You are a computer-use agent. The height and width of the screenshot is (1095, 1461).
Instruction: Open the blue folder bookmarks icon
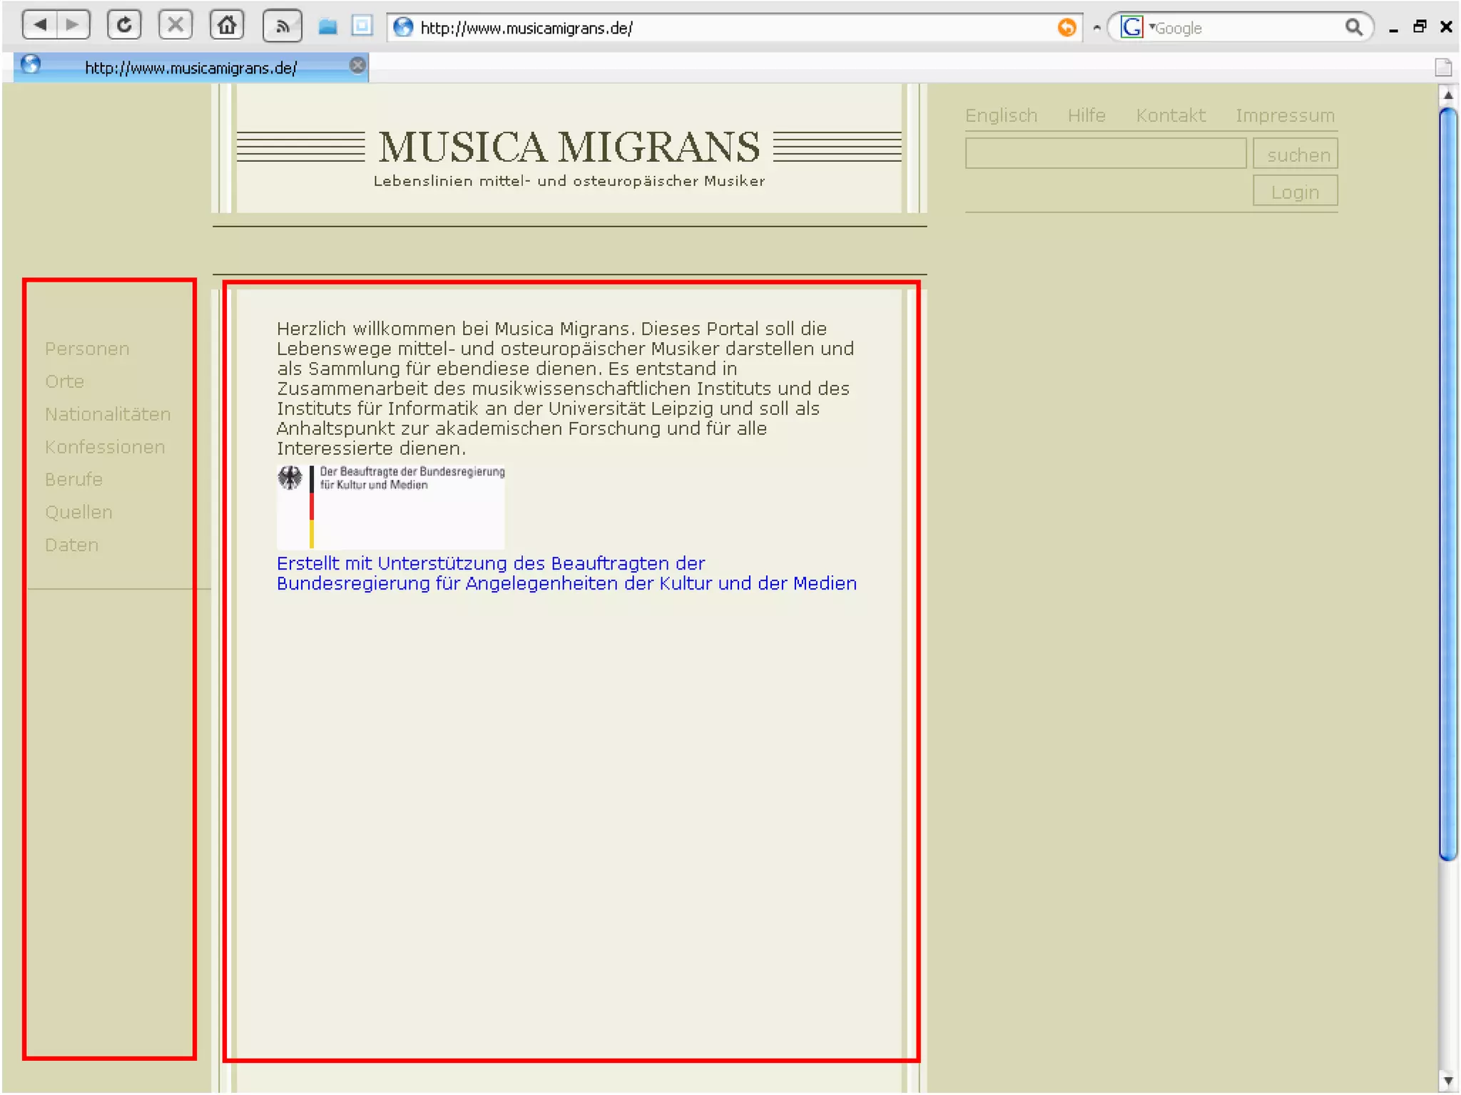click(x=327, y=27)
